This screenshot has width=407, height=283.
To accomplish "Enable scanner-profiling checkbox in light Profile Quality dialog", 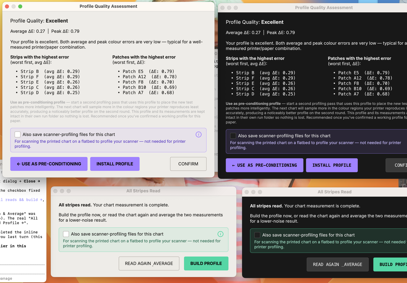I will coord(18,135).
